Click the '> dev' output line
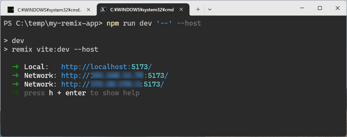Image resolution: width=347 pixels, height=137 pixels. (x=14, y=41)
